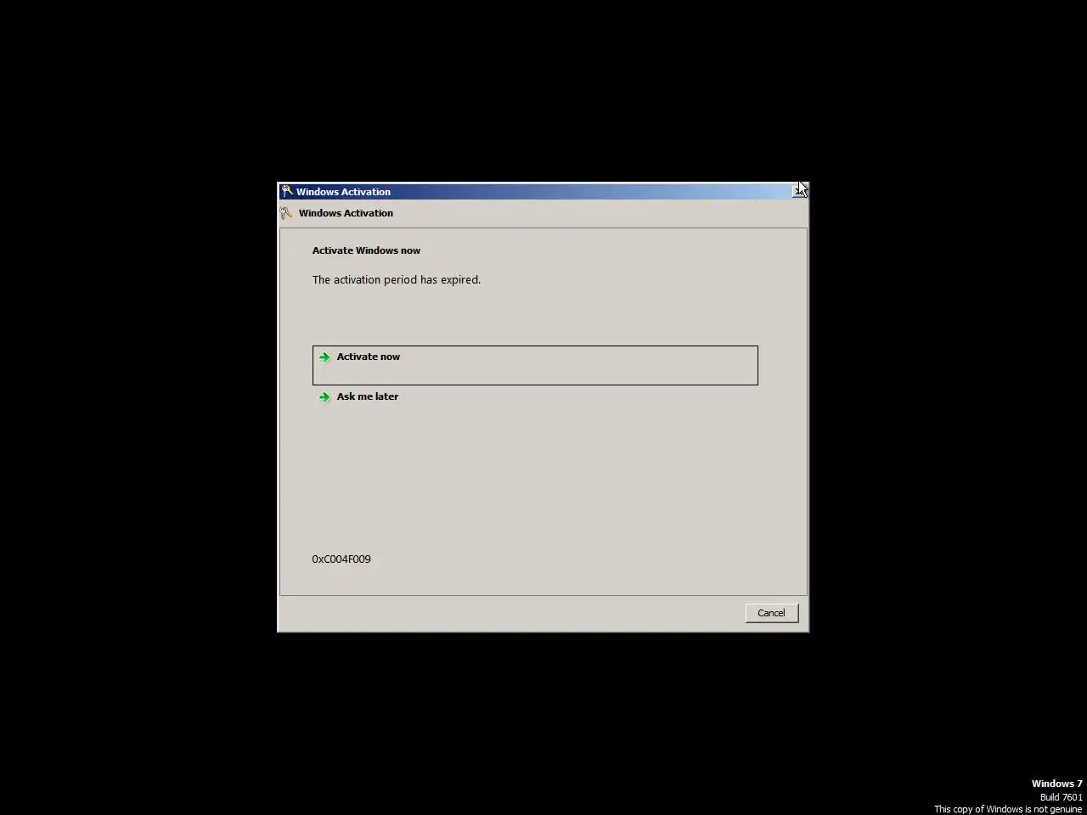
Task: Click the key icon in the title bar
Action: click(x=287, y=192)
